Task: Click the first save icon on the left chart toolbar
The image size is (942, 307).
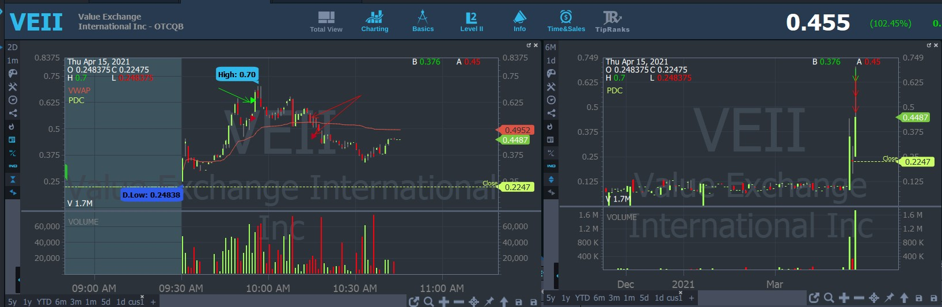Action: tap(518, 302)
